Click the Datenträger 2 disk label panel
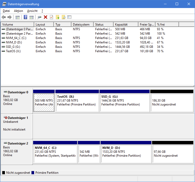Image resolution: width=195 pixels, height=182 pixels. point(17,152)
